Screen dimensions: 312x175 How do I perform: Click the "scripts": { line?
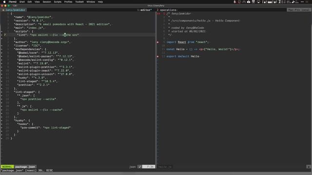pyautogui.click(x=23, y=31)
